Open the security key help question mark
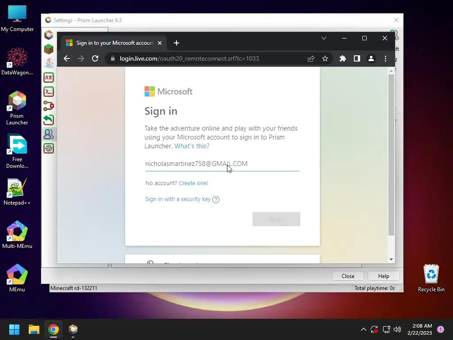453x340 pixels. pos(216,200)
